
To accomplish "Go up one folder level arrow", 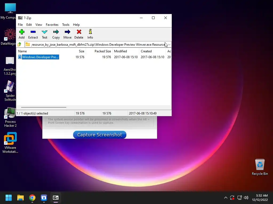I will point(19,44).
